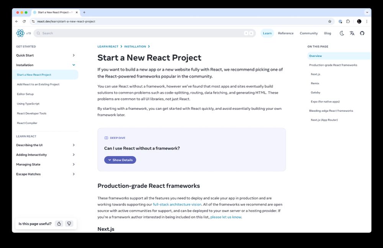Open Chrome three-dot menu
This screenshot has width=383, height=248.
pyautogui.click(x=367, y=21)
